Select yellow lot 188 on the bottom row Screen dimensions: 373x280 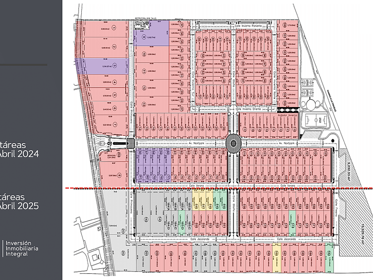point(277,258)
